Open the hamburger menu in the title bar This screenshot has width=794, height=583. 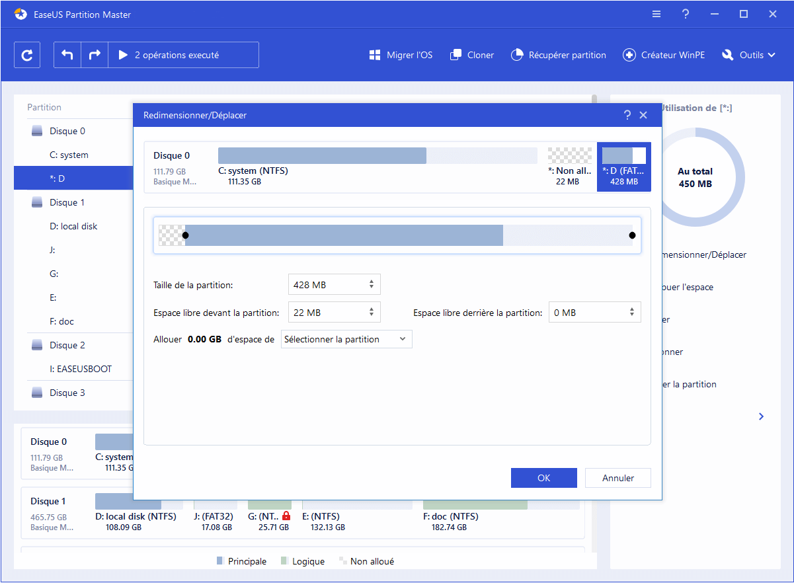coord(656,13)
